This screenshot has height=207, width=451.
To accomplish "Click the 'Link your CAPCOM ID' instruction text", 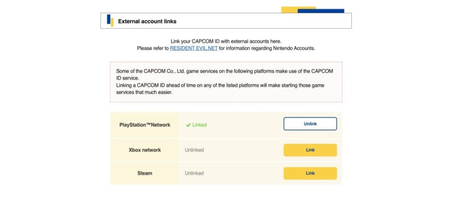I will point(225,41).
